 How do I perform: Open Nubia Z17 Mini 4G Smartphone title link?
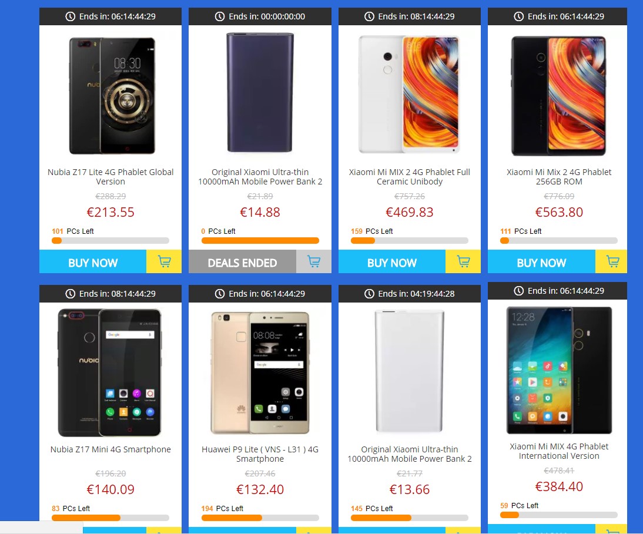pyautogui.click(x=110, y=449)
